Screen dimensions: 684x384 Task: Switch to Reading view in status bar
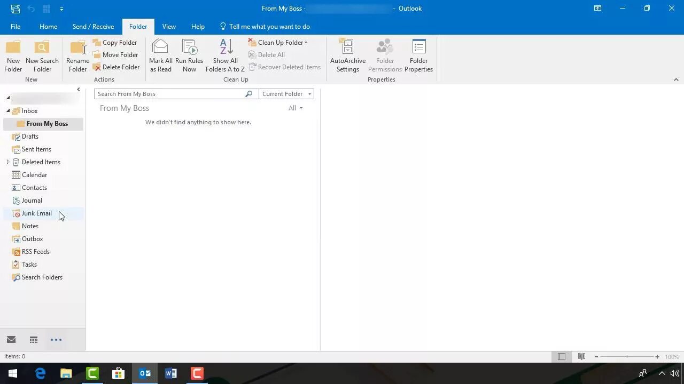581,357
